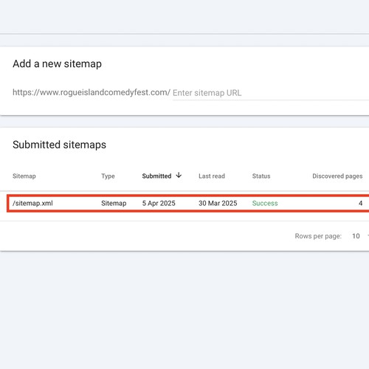Click the sort arrow beside Submitted
Screen dimensions: 369x369
(x=179, y=176)
